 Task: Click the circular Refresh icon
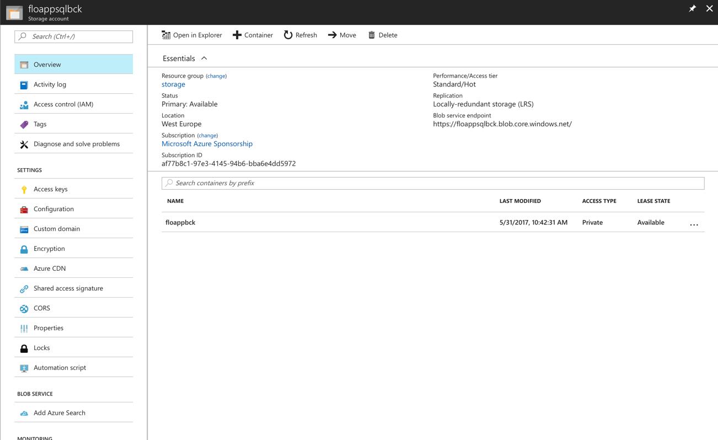click(288, 35)
